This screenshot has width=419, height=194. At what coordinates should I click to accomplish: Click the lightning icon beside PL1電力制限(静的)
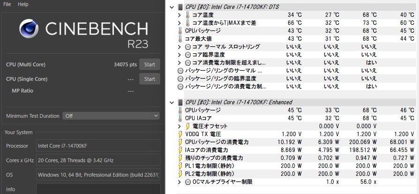[180, 166]
